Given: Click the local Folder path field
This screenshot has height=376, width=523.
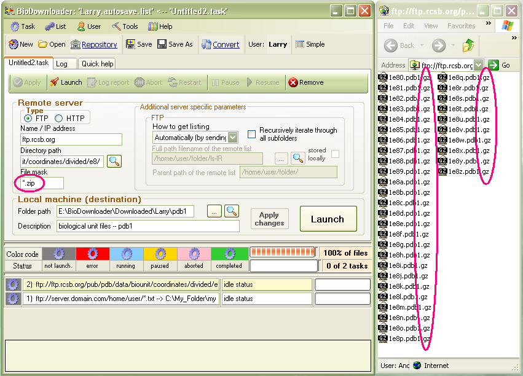Looking at the screenshot, I should point(125,211).
